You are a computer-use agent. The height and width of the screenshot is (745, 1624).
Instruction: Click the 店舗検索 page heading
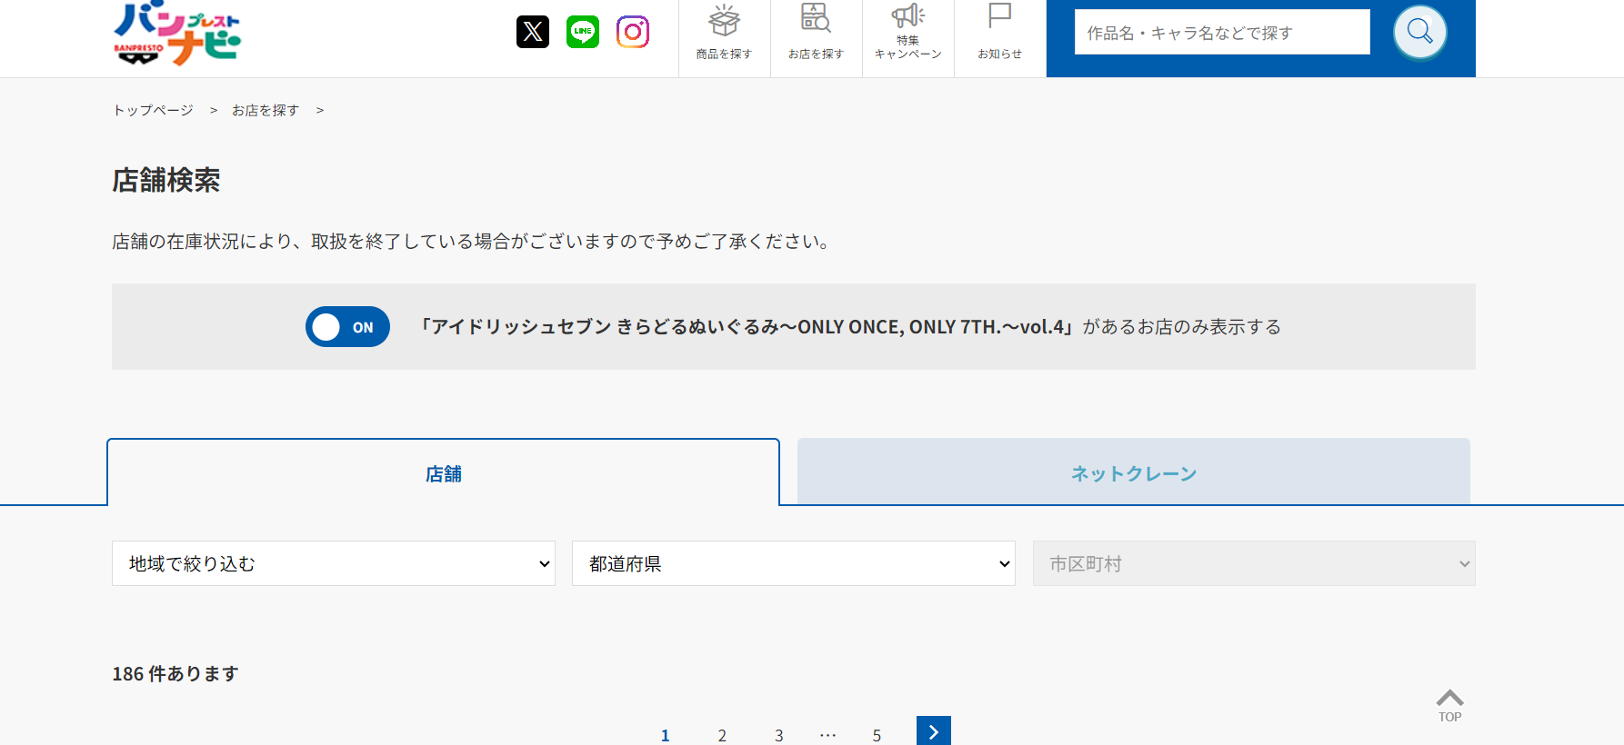pos(166,180)
